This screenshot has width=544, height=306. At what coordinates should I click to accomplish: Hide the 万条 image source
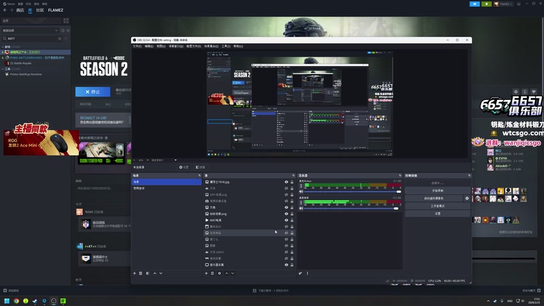click(x=286, y=207)
